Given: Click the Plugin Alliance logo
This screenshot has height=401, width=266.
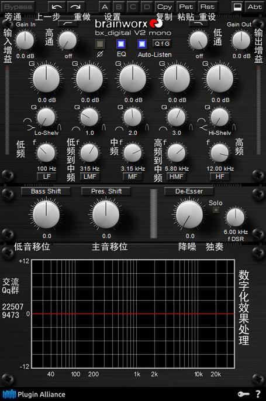Looking at the screenshot, I should (34, 394).
